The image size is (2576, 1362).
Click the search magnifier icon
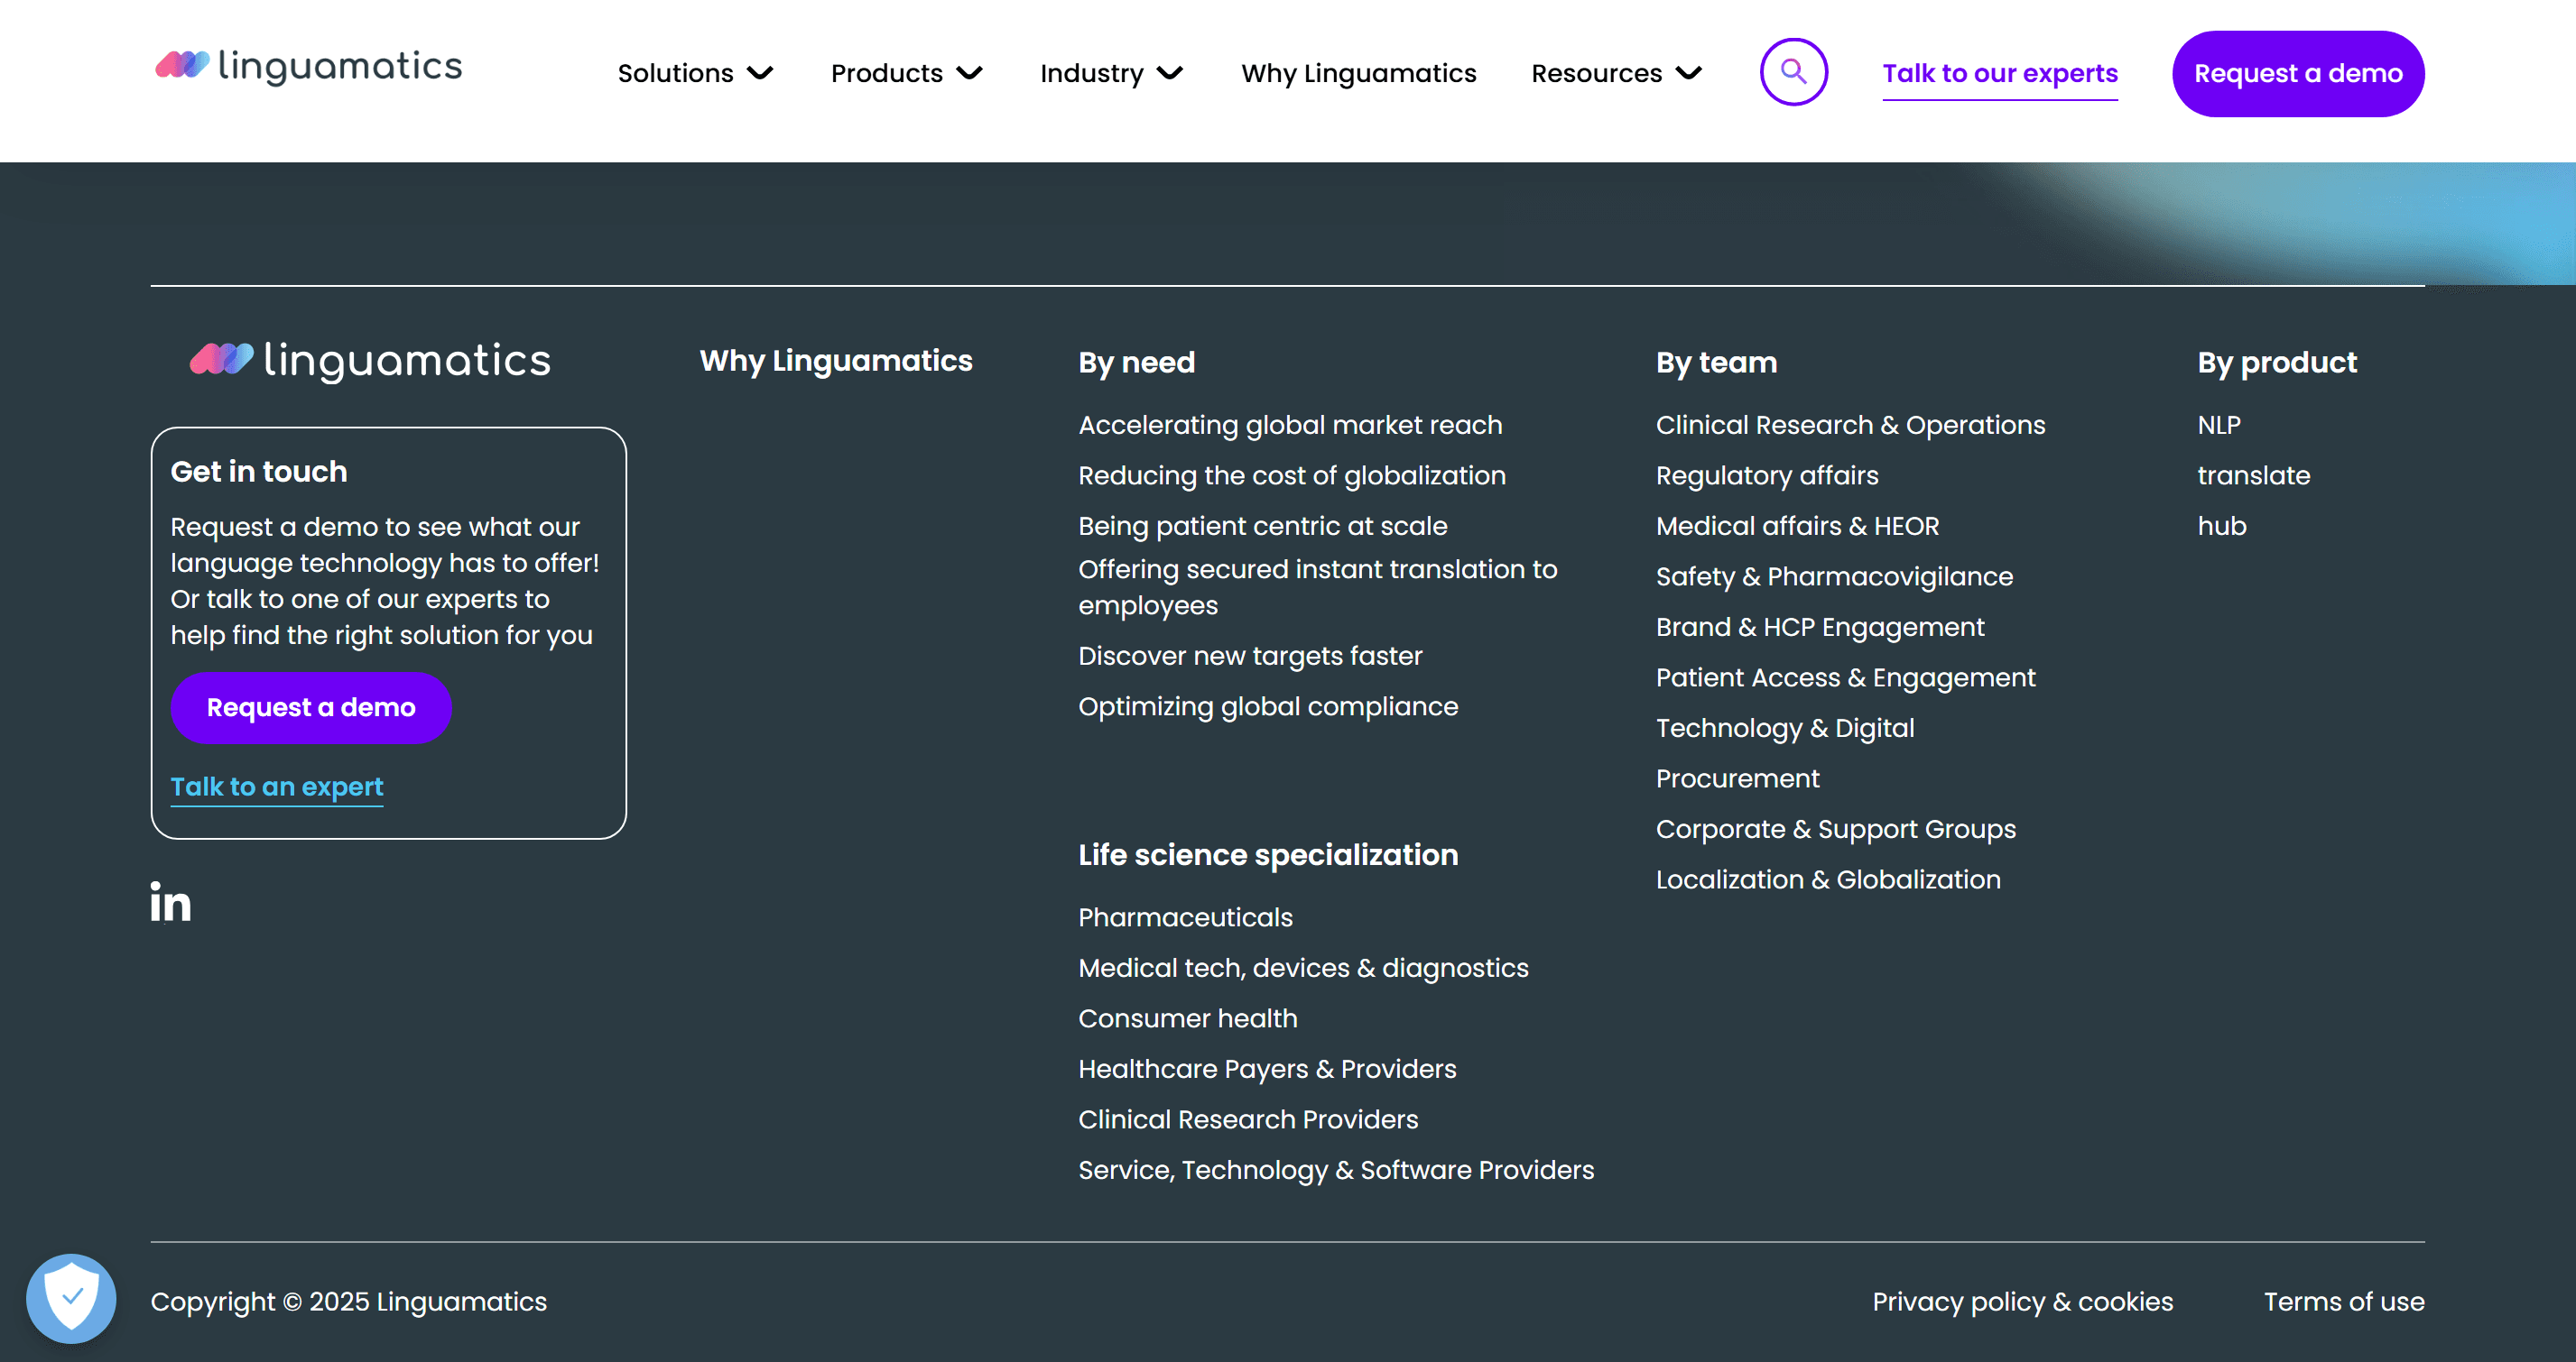(1793, 72)
